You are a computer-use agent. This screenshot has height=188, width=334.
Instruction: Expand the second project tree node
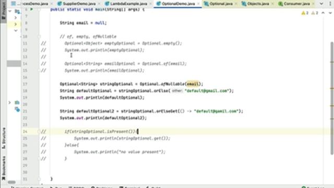click(16, 18)
